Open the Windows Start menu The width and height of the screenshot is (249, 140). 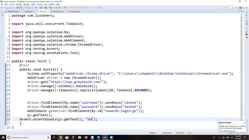[3, 137]
